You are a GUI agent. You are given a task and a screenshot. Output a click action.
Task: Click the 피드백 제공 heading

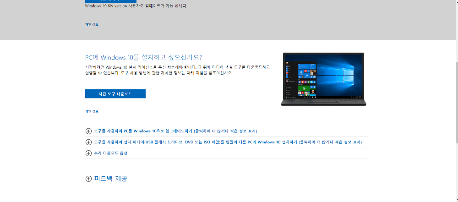coord(111,179)
